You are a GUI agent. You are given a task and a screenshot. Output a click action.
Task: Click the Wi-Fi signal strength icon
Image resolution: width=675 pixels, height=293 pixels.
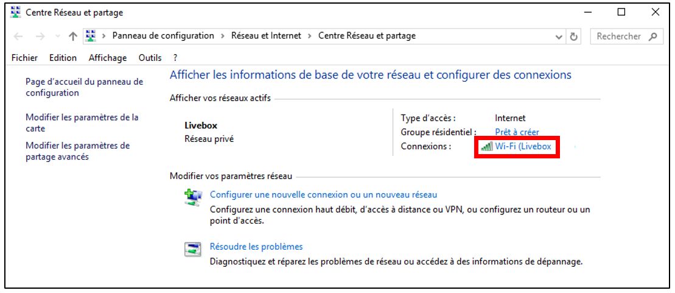[x=486, y=146]
